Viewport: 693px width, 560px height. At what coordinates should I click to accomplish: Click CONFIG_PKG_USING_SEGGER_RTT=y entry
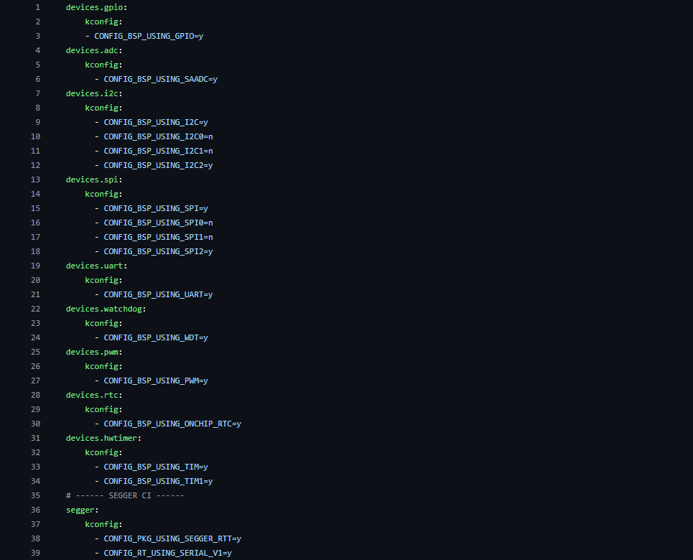172,538
